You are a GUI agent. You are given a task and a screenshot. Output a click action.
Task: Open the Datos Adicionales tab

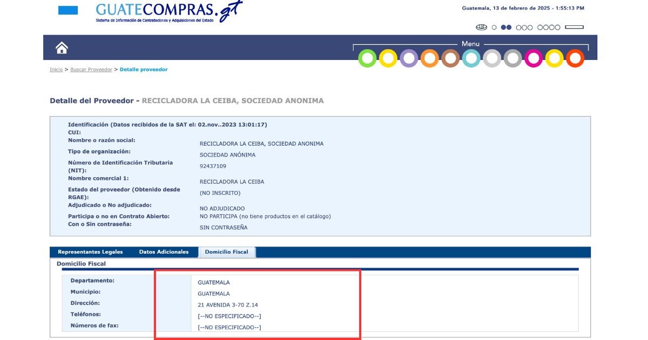pyautogui.click(x=164, y=252)
